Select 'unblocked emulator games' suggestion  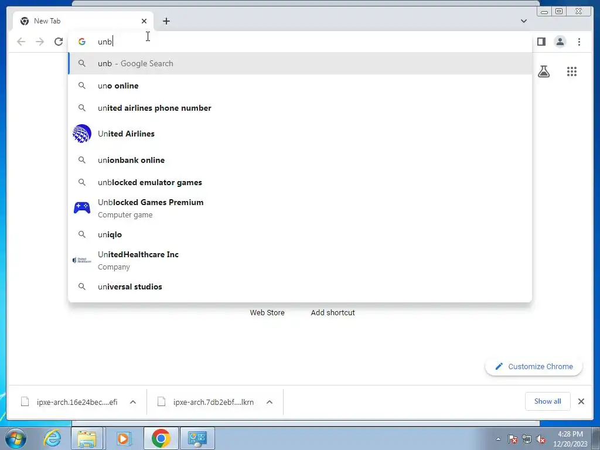coord(300,182)
